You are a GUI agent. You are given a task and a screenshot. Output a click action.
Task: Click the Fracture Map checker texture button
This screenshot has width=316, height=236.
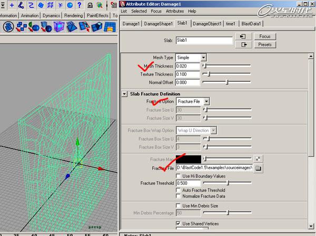(258, 159)
